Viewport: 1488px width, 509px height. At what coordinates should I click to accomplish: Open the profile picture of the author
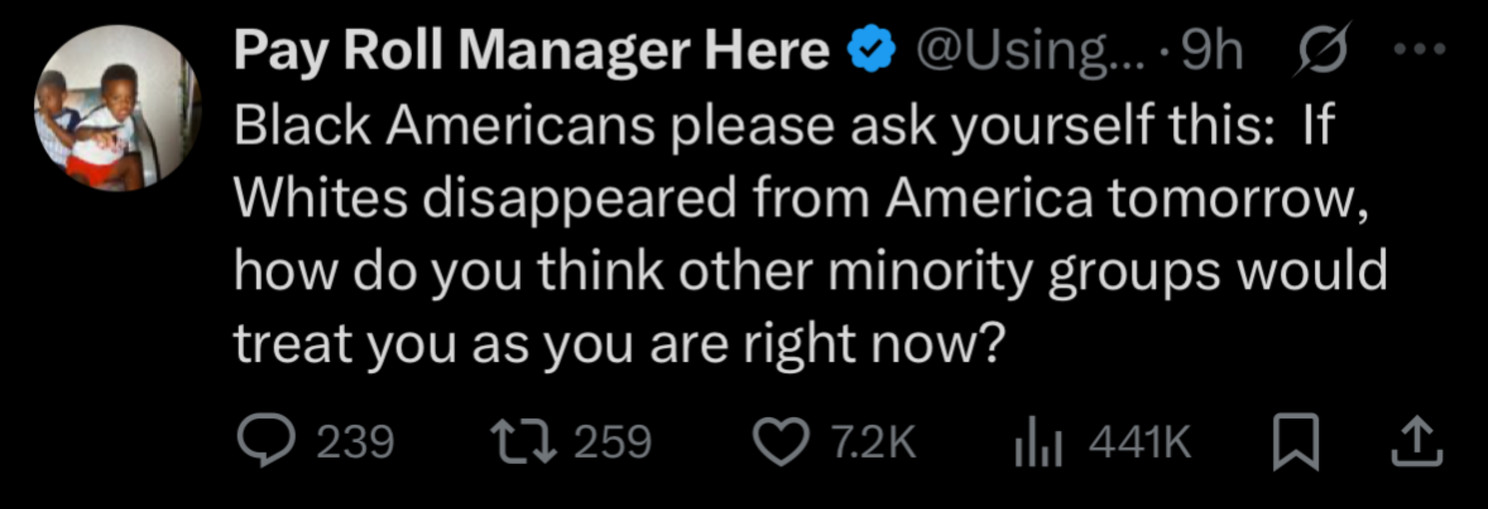(118, 108)
